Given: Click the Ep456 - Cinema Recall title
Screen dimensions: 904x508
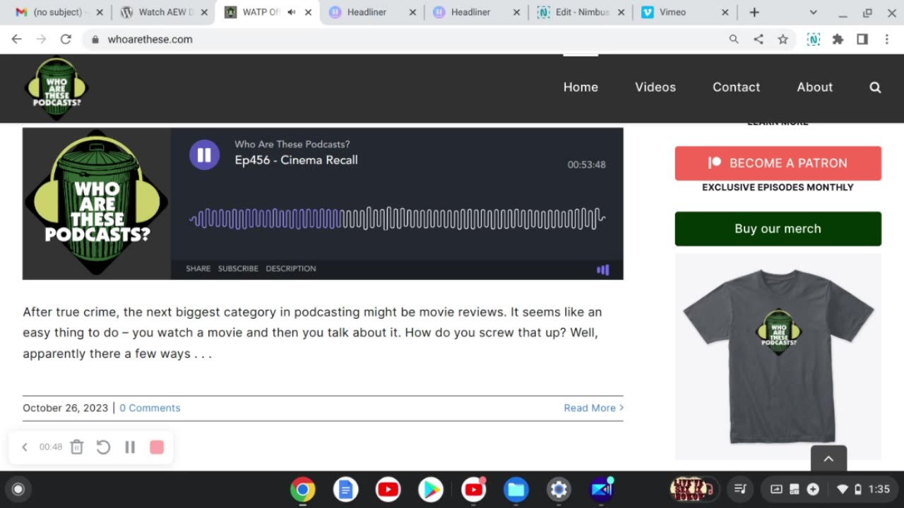Looking at the screenshot, I should [296, 160].
